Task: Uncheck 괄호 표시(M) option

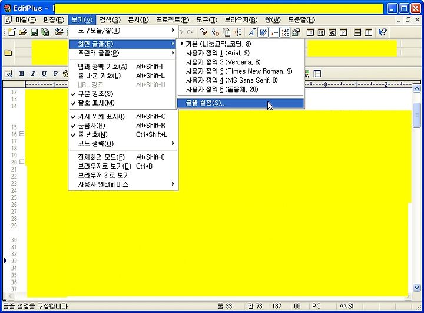Action: [123, 103]
